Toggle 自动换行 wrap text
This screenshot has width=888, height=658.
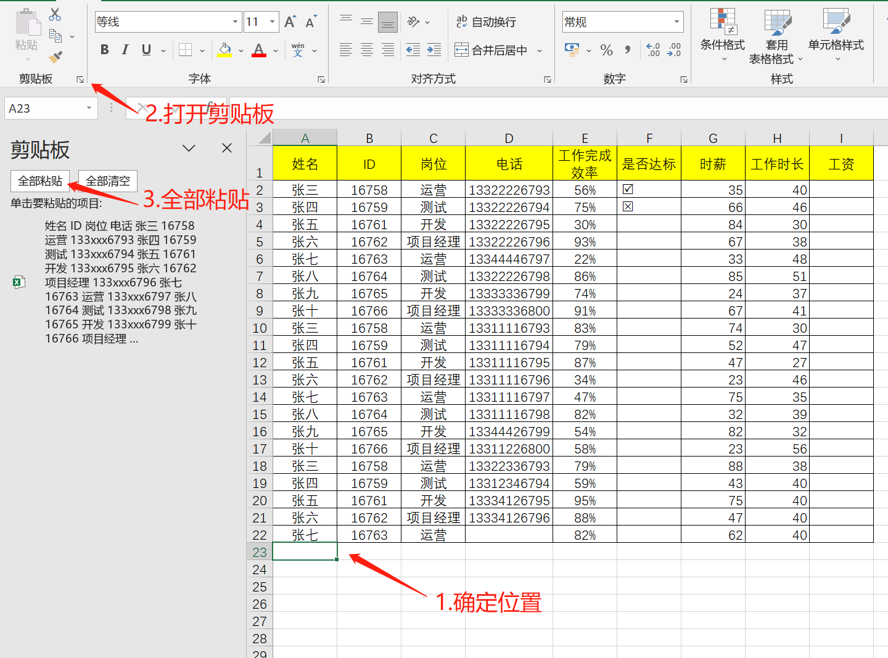486,22
